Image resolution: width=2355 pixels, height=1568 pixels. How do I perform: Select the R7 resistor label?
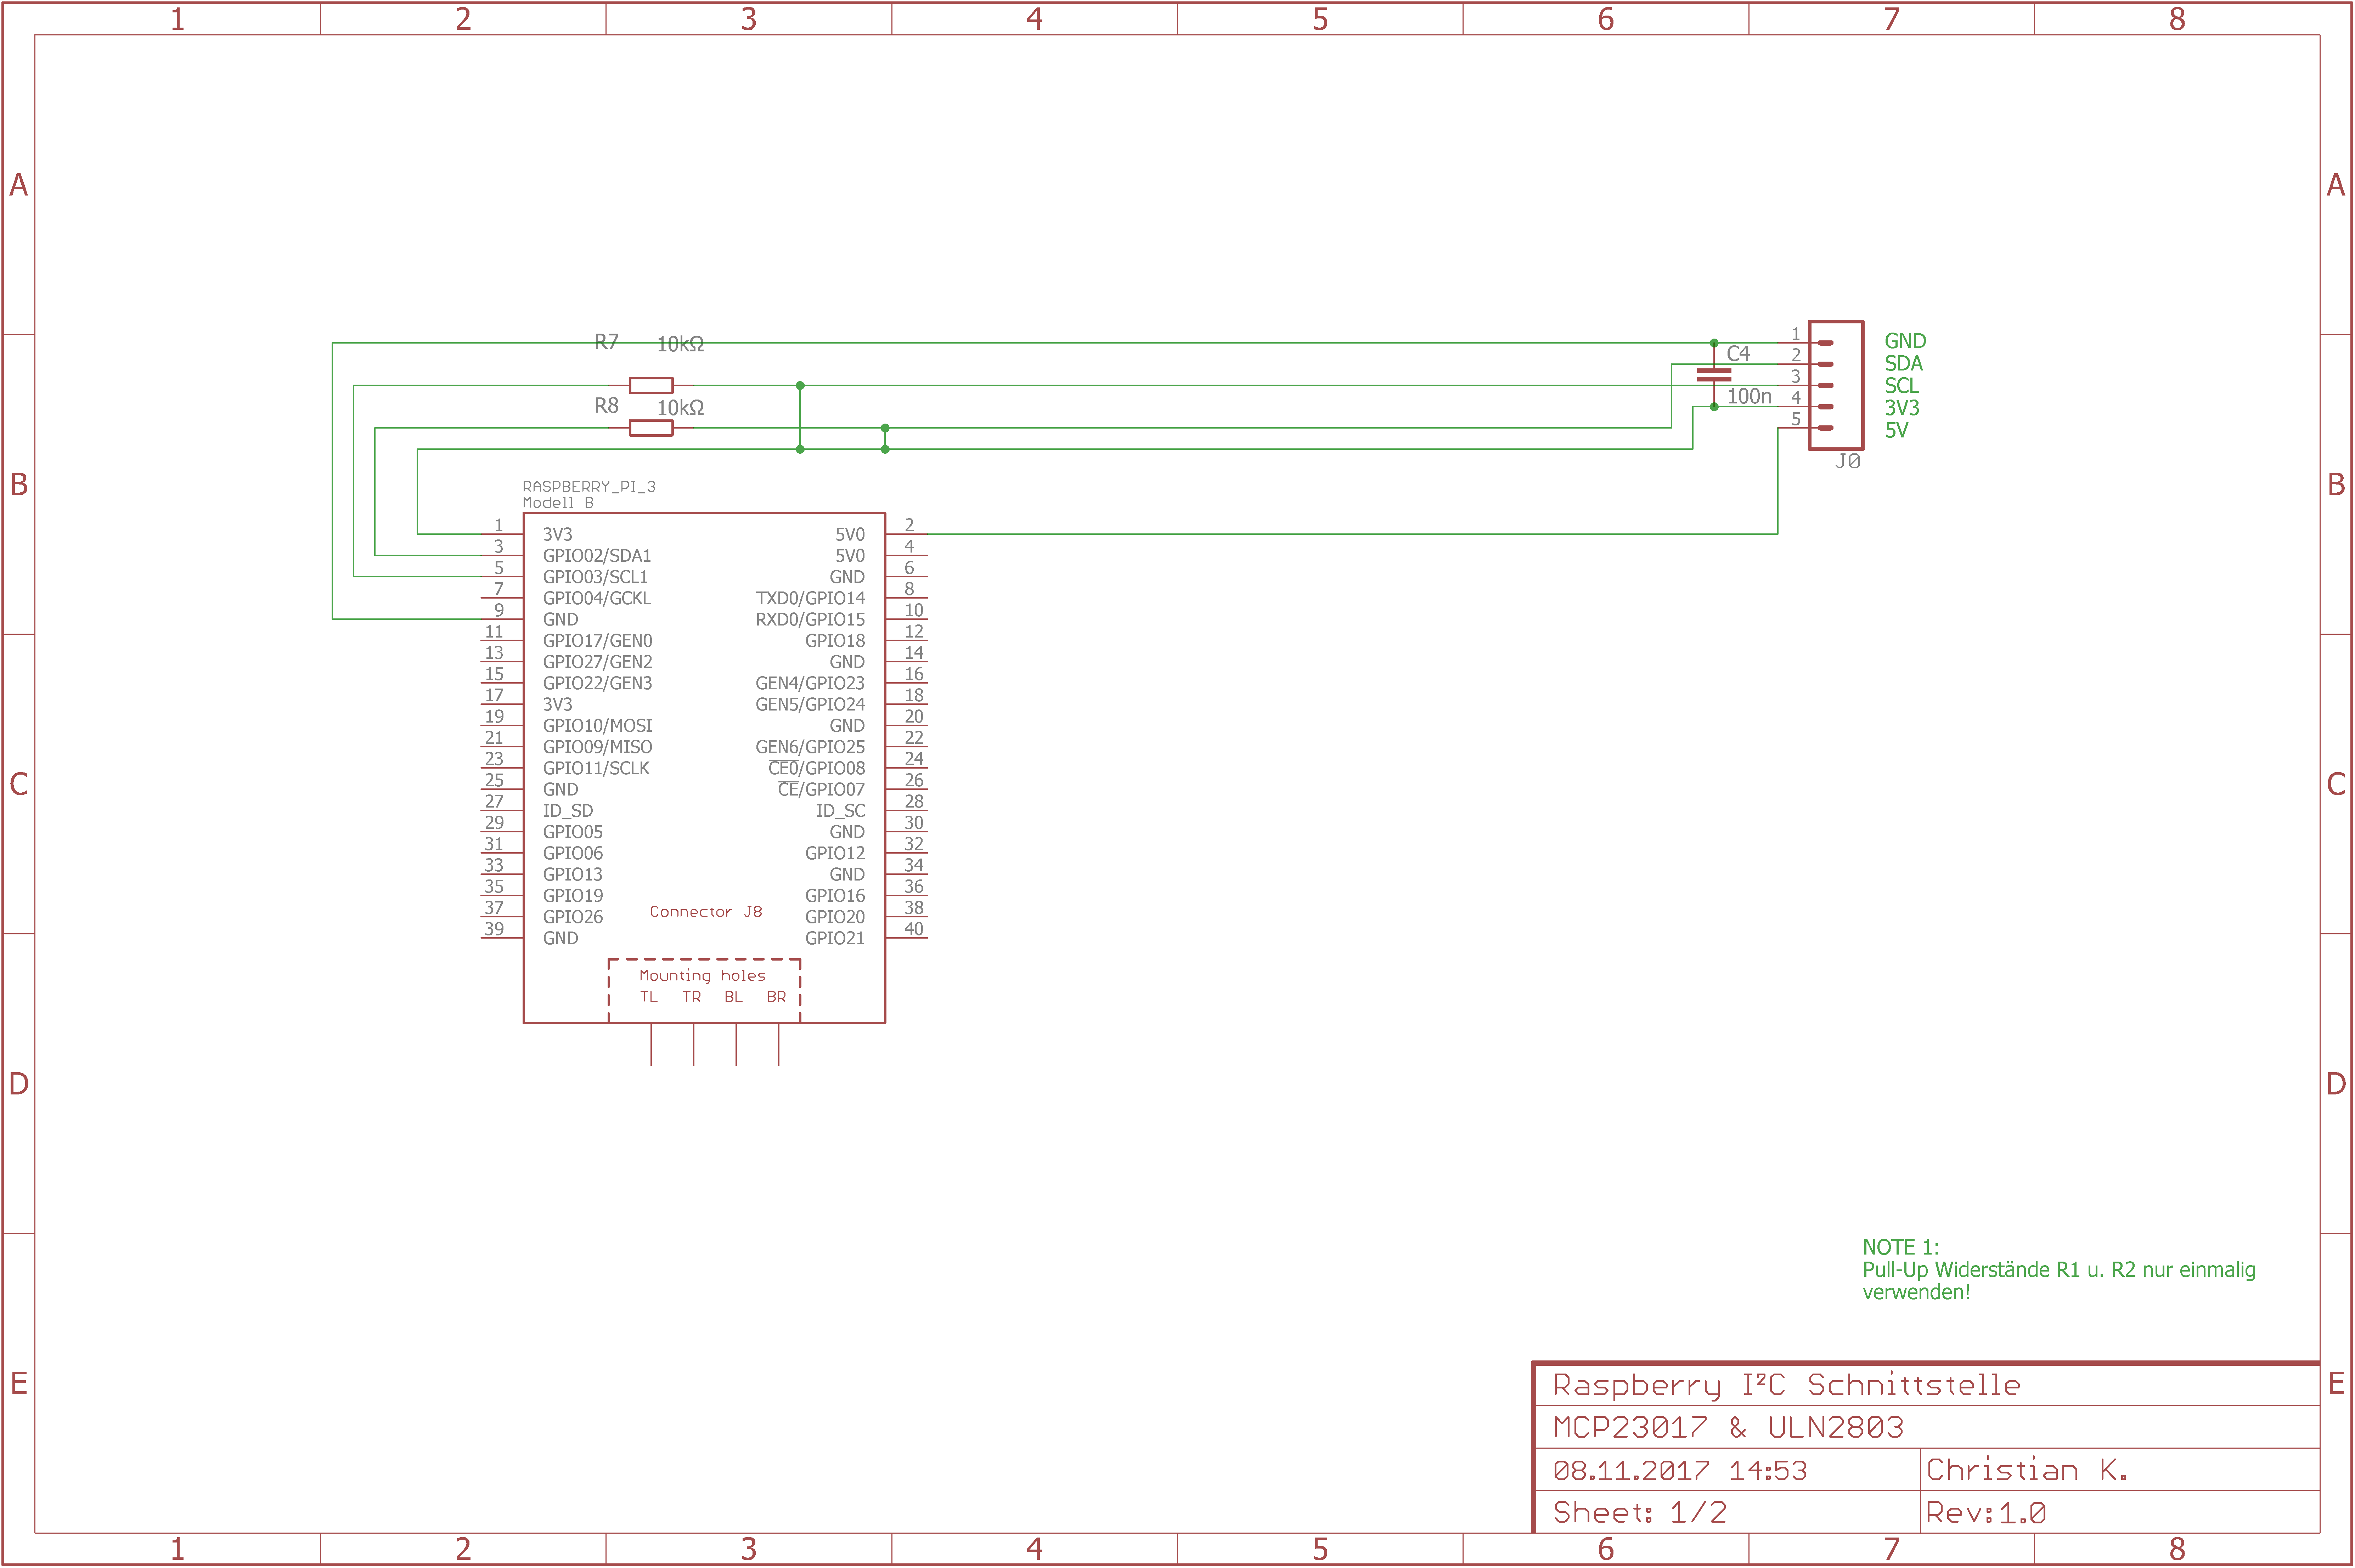(x=606, y=342)
